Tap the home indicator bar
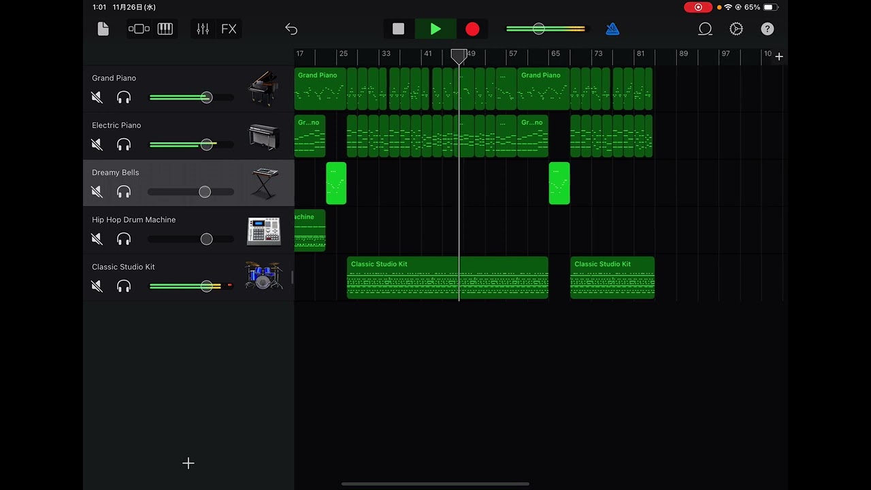This screenshot has width=871, height=490. pos(435,484)
